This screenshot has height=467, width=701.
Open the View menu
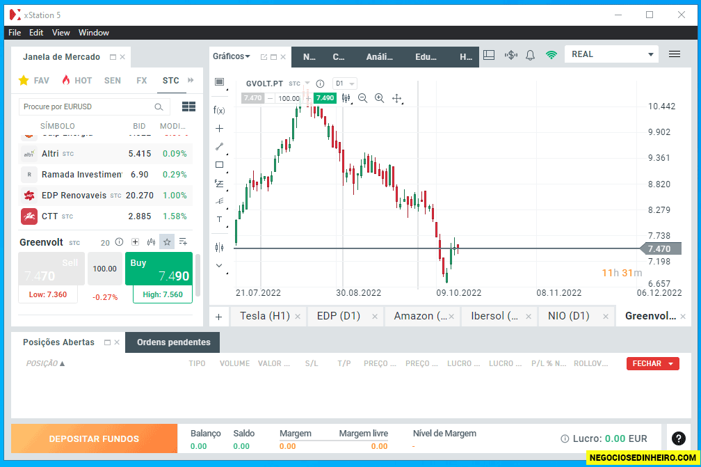(x=61, y=33)
